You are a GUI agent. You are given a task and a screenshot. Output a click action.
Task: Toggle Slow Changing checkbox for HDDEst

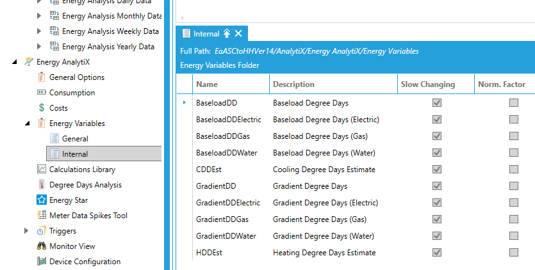pos(437,253)
